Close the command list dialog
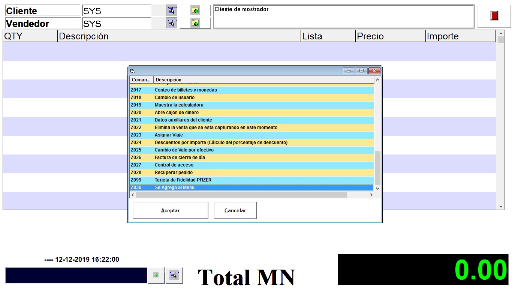Image resolution: width=512 pixels, height=288 pixels. point(374,71)
